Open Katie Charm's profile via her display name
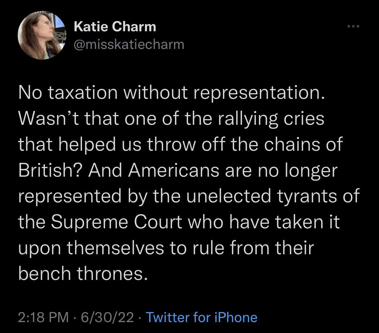The width and height of the screenshot is (379, 333). pos(115,26)
